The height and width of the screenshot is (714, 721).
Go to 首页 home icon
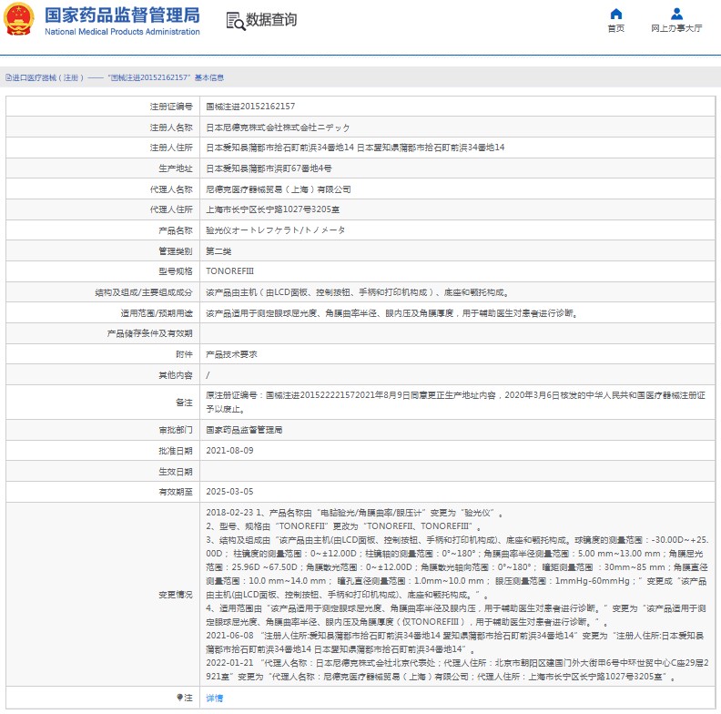click(x=615, y=14)
